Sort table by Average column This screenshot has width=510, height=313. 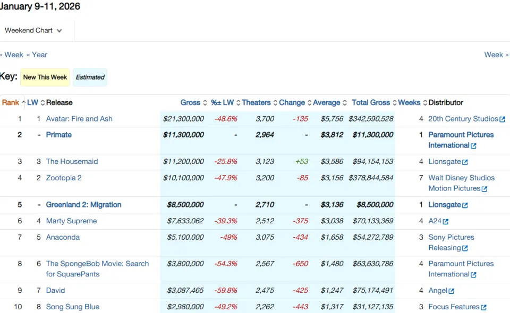click(x=330, y=102)
